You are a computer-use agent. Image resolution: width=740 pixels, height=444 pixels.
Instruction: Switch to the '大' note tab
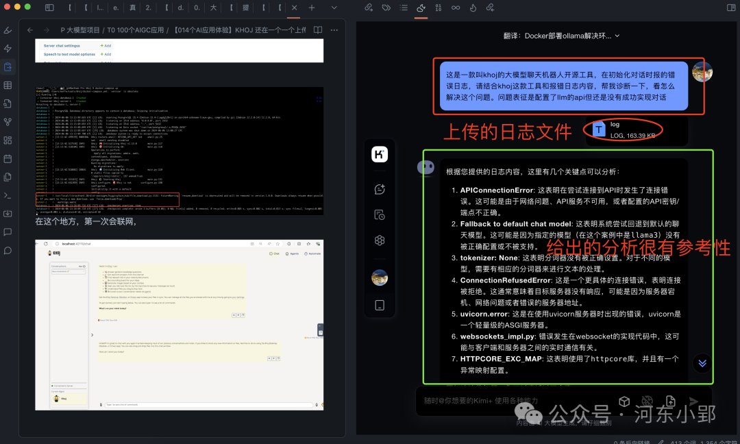click(213, 8)
